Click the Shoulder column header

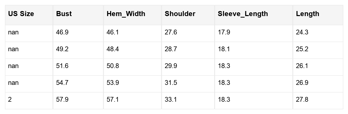(x=180, y=14)
